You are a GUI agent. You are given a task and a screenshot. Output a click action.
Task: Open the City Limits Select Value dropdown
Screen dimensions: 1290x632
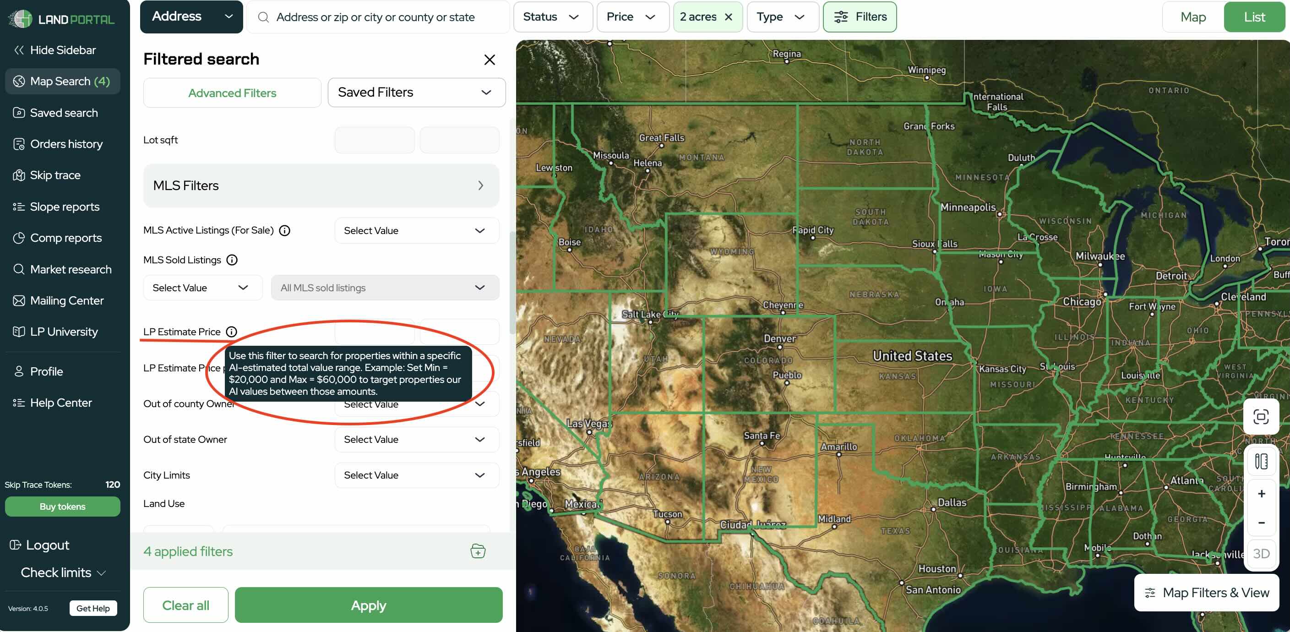(416, 475)
